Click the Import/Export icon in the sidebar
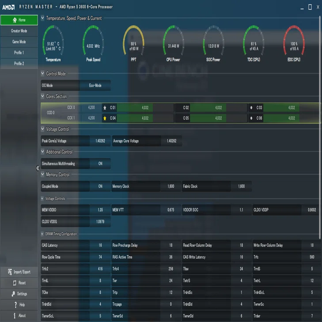 (x=10, y=272)
